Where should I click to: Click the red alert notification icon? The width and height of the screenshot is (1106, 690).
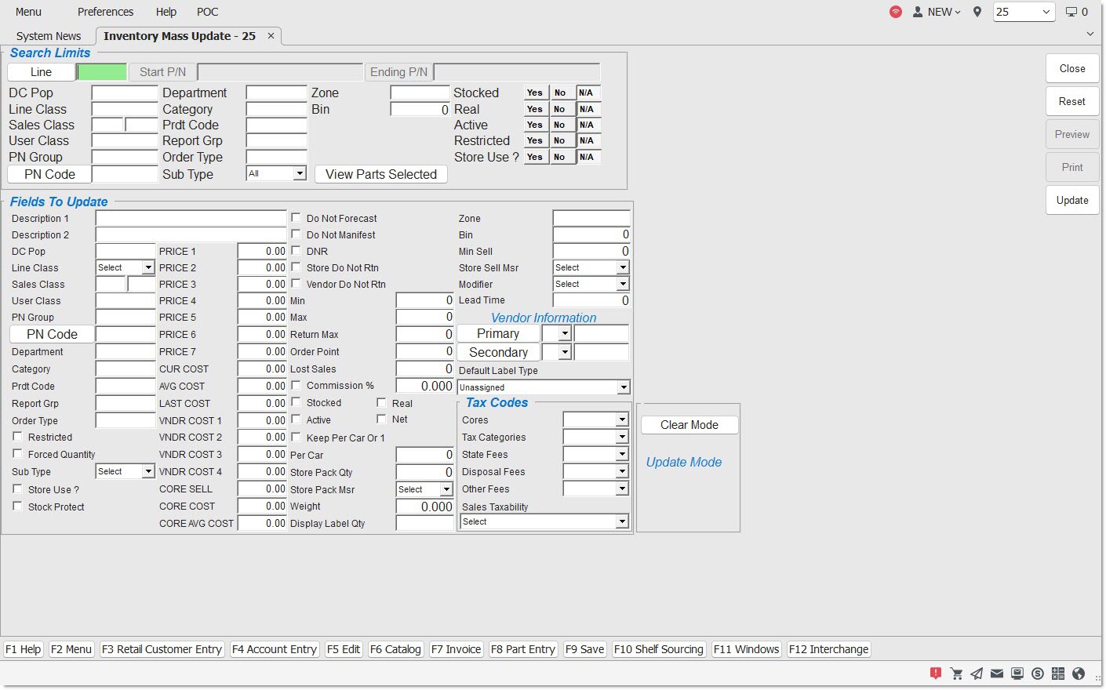tap(936, 674)
